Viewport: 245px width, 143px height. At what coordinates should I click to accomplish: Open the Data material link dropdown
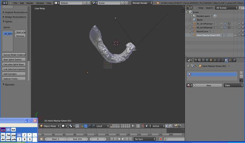234,85
